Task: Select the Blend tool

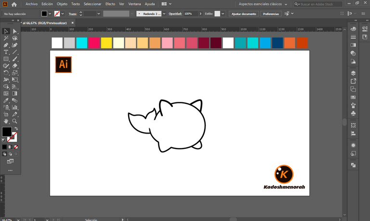Action: 14,100
